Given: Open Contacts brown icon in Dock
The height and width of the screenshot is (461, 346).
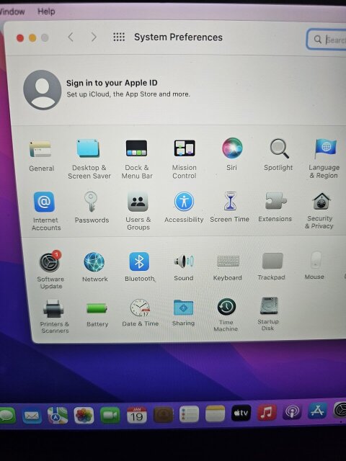Looking at the screenshot, I should point(163,415).
